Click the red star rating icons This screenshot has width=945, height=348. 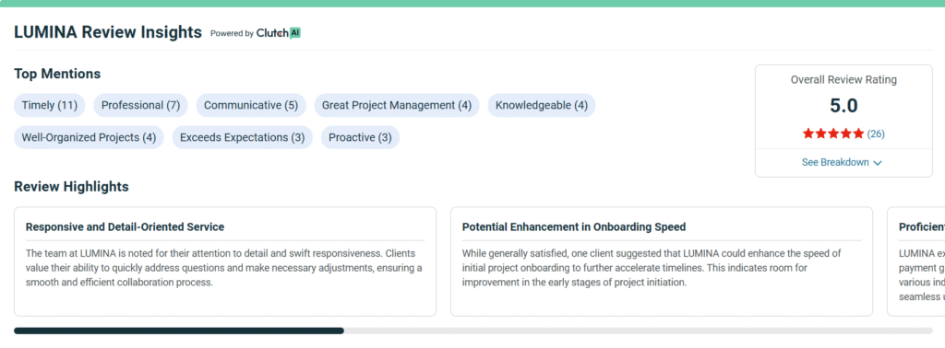[x=833, y=134]
